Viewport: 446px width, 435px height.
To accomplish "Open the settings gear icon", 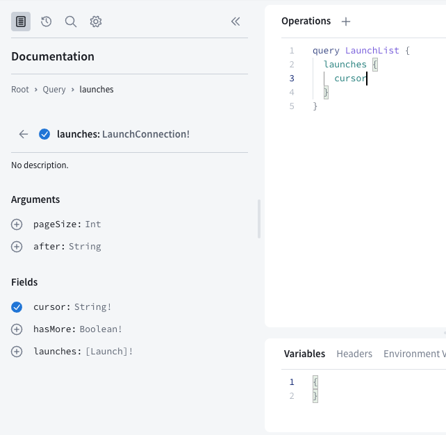I will click(x=96, y=22).
